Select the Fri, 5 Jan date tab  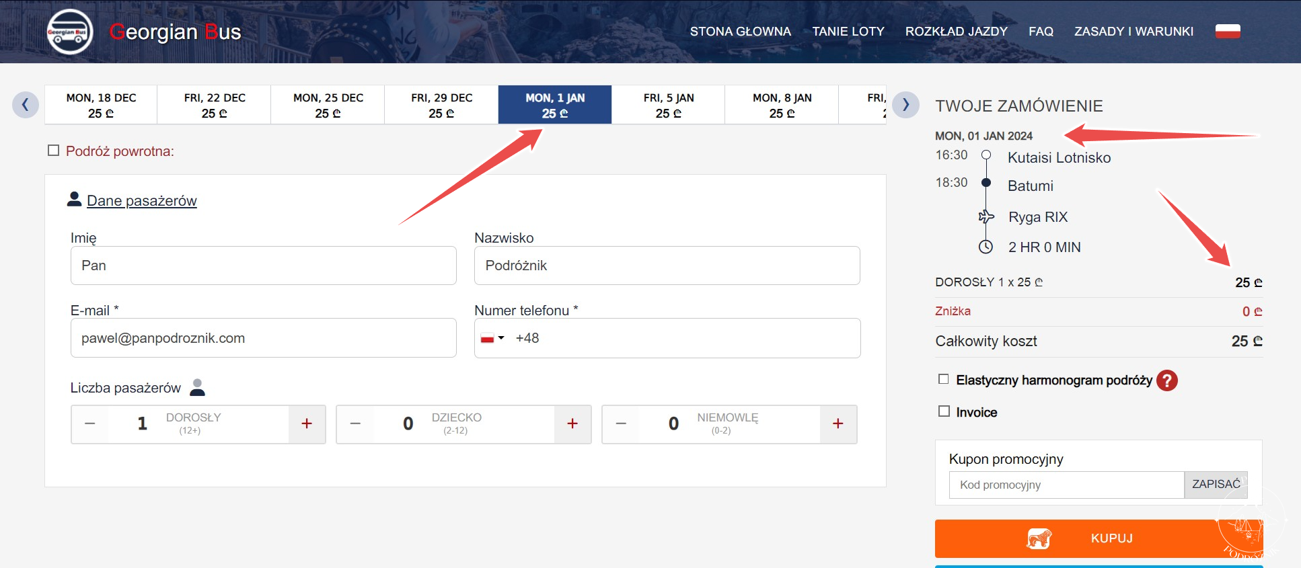[668, 105]
